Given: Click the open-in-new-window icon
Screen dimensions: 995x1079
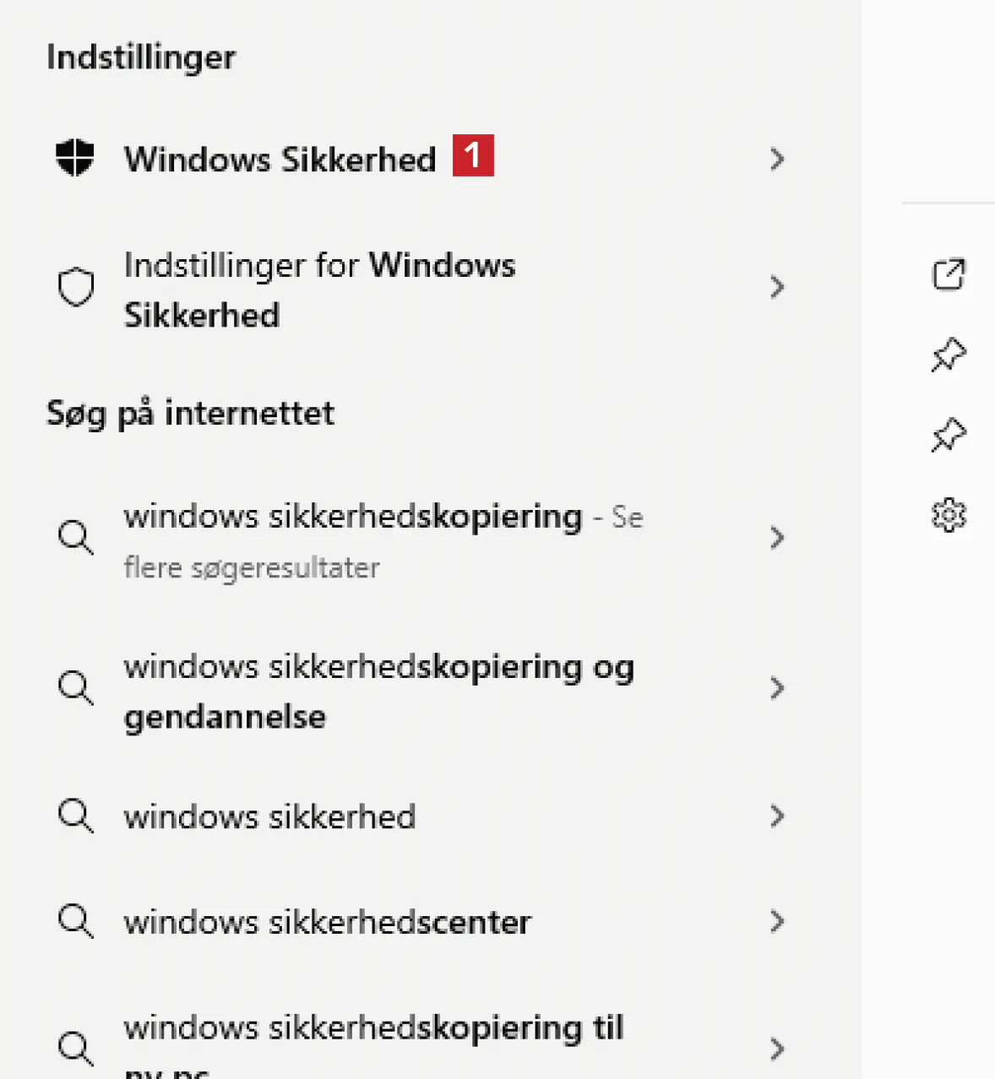Looking at the screenshot, I should (948, 274).
